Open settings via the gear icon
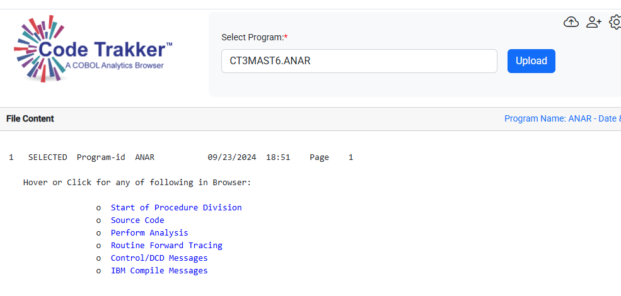 click(x=615, y=23)
